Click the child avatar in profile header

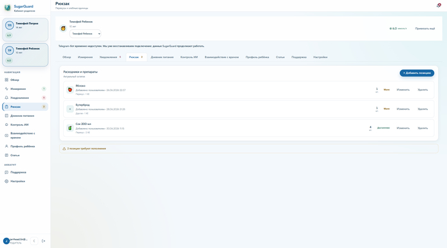tap(63, 28)
